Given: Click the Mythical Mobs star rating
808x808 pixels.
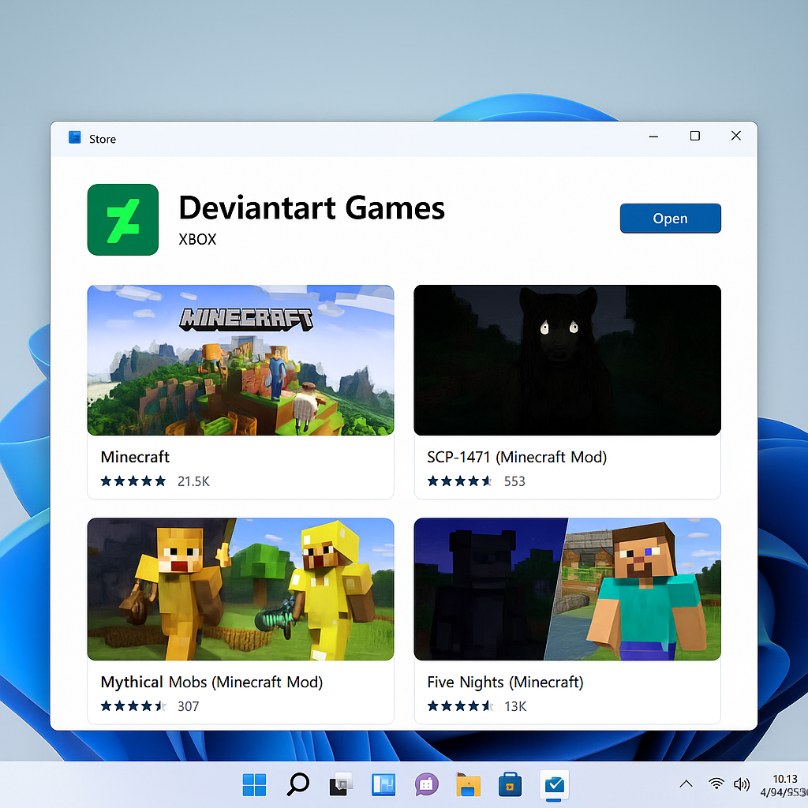Looking at the screenshot, I should 133,706.
